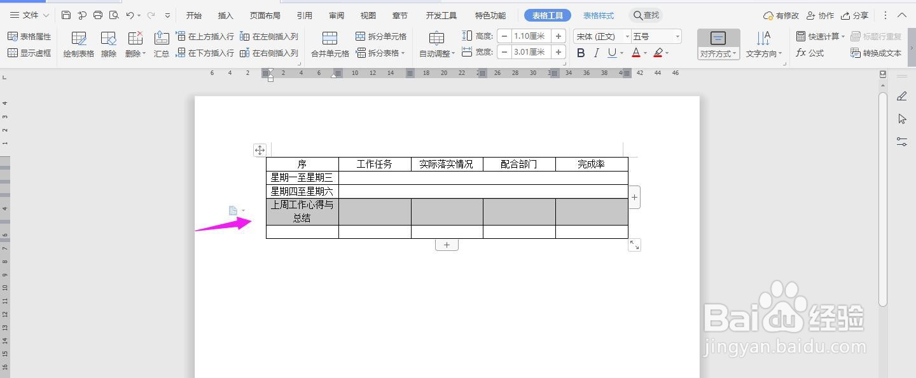Screen dimensions: 916x378
Task: Click the 公式 formula button
Action: 810,53
